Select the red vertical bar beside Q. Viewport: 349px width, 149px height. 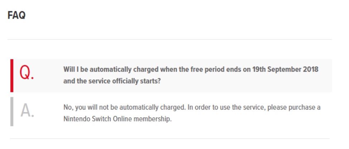pos(12,76)
